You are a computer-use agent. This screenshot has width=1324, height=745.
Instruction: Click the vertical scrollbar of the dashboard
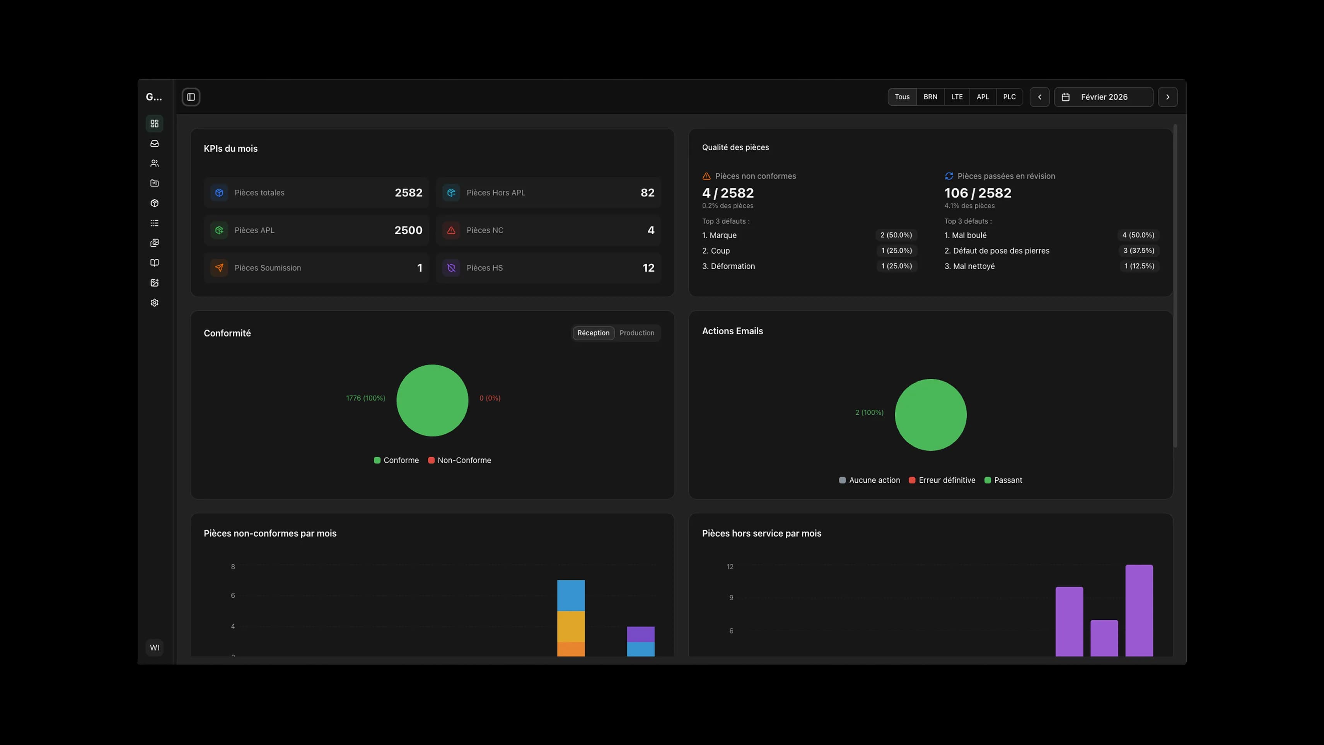pyautogui.click(x=1175, y=286)
